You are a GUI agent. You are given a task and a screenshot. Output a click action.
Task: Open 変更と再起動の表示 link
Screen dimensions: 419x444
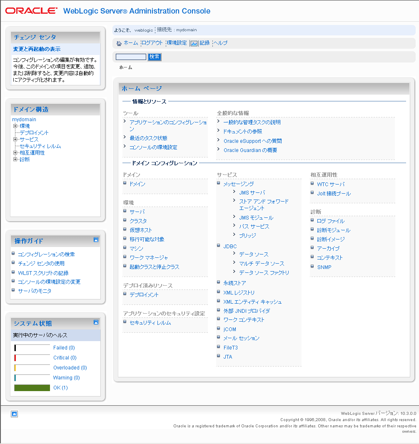[37, 49]
